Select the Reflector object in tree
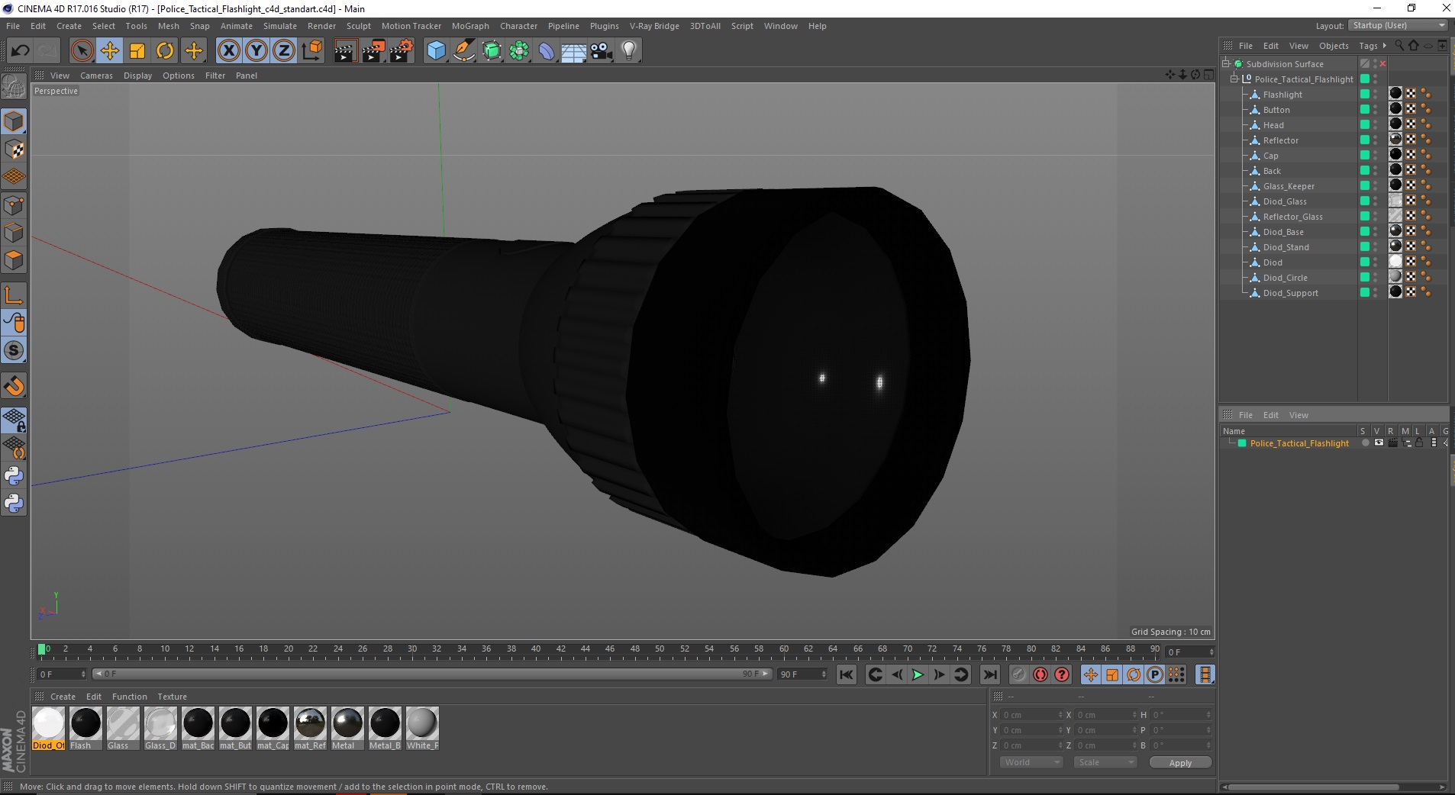Viewport: 1455px width, 795px height. (1280, 140)
